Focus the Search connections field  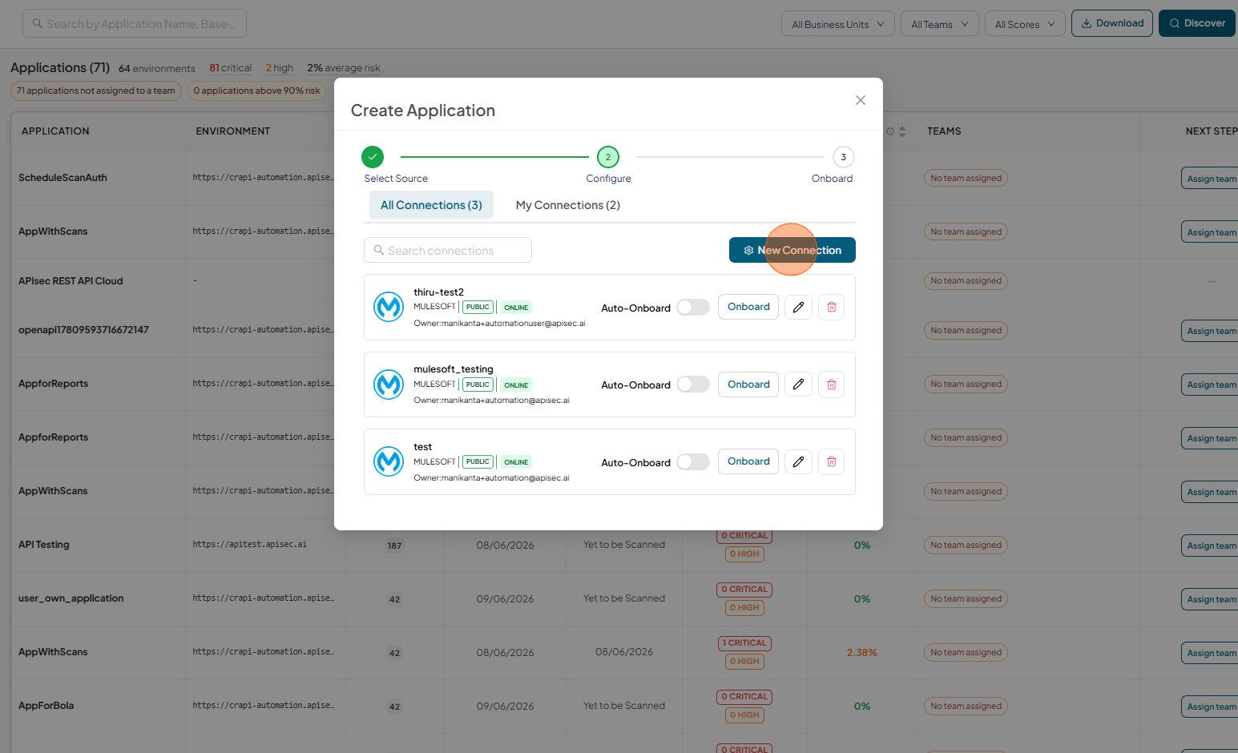click(448, 250)
